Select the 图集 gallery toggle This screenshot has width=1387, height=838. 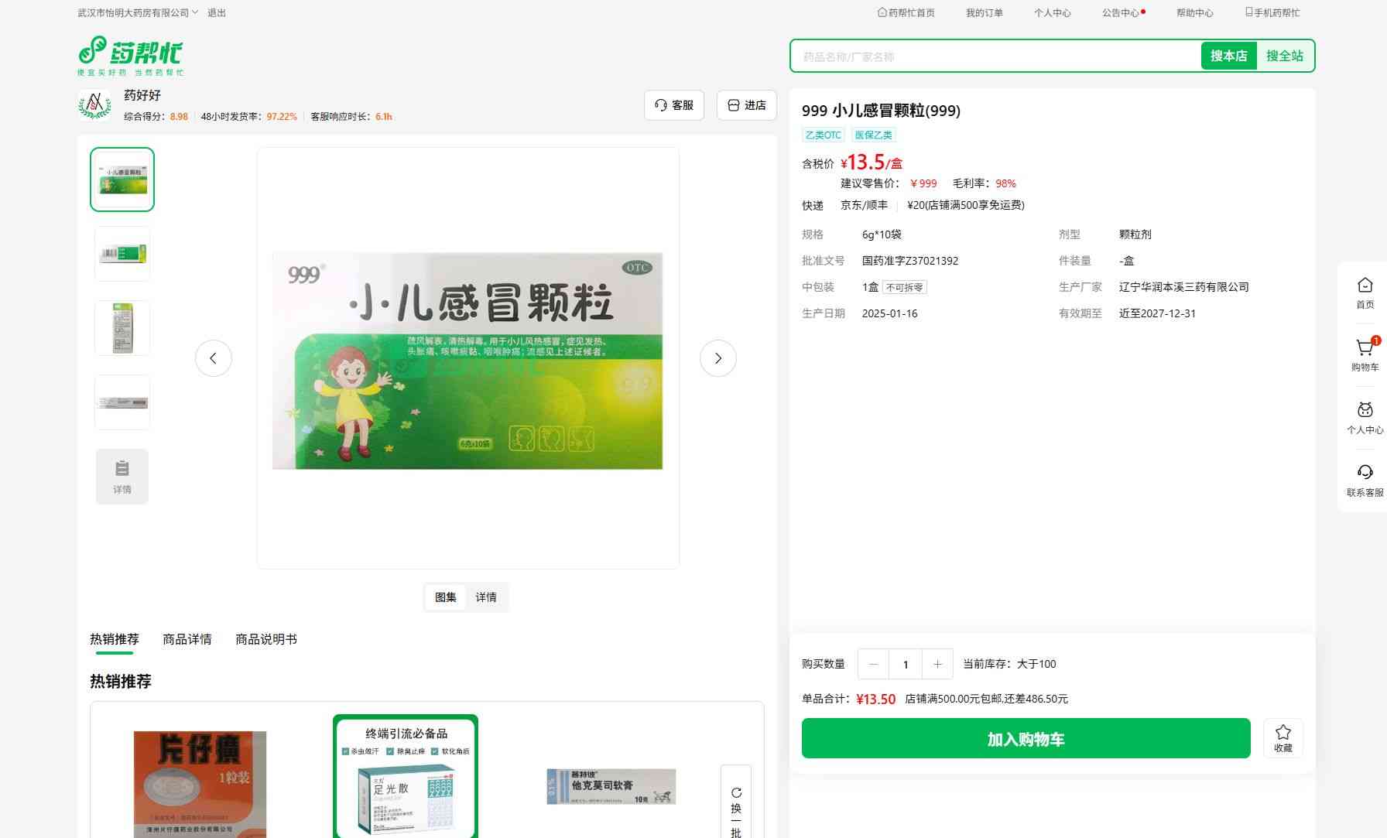click(x=446, y=597)
